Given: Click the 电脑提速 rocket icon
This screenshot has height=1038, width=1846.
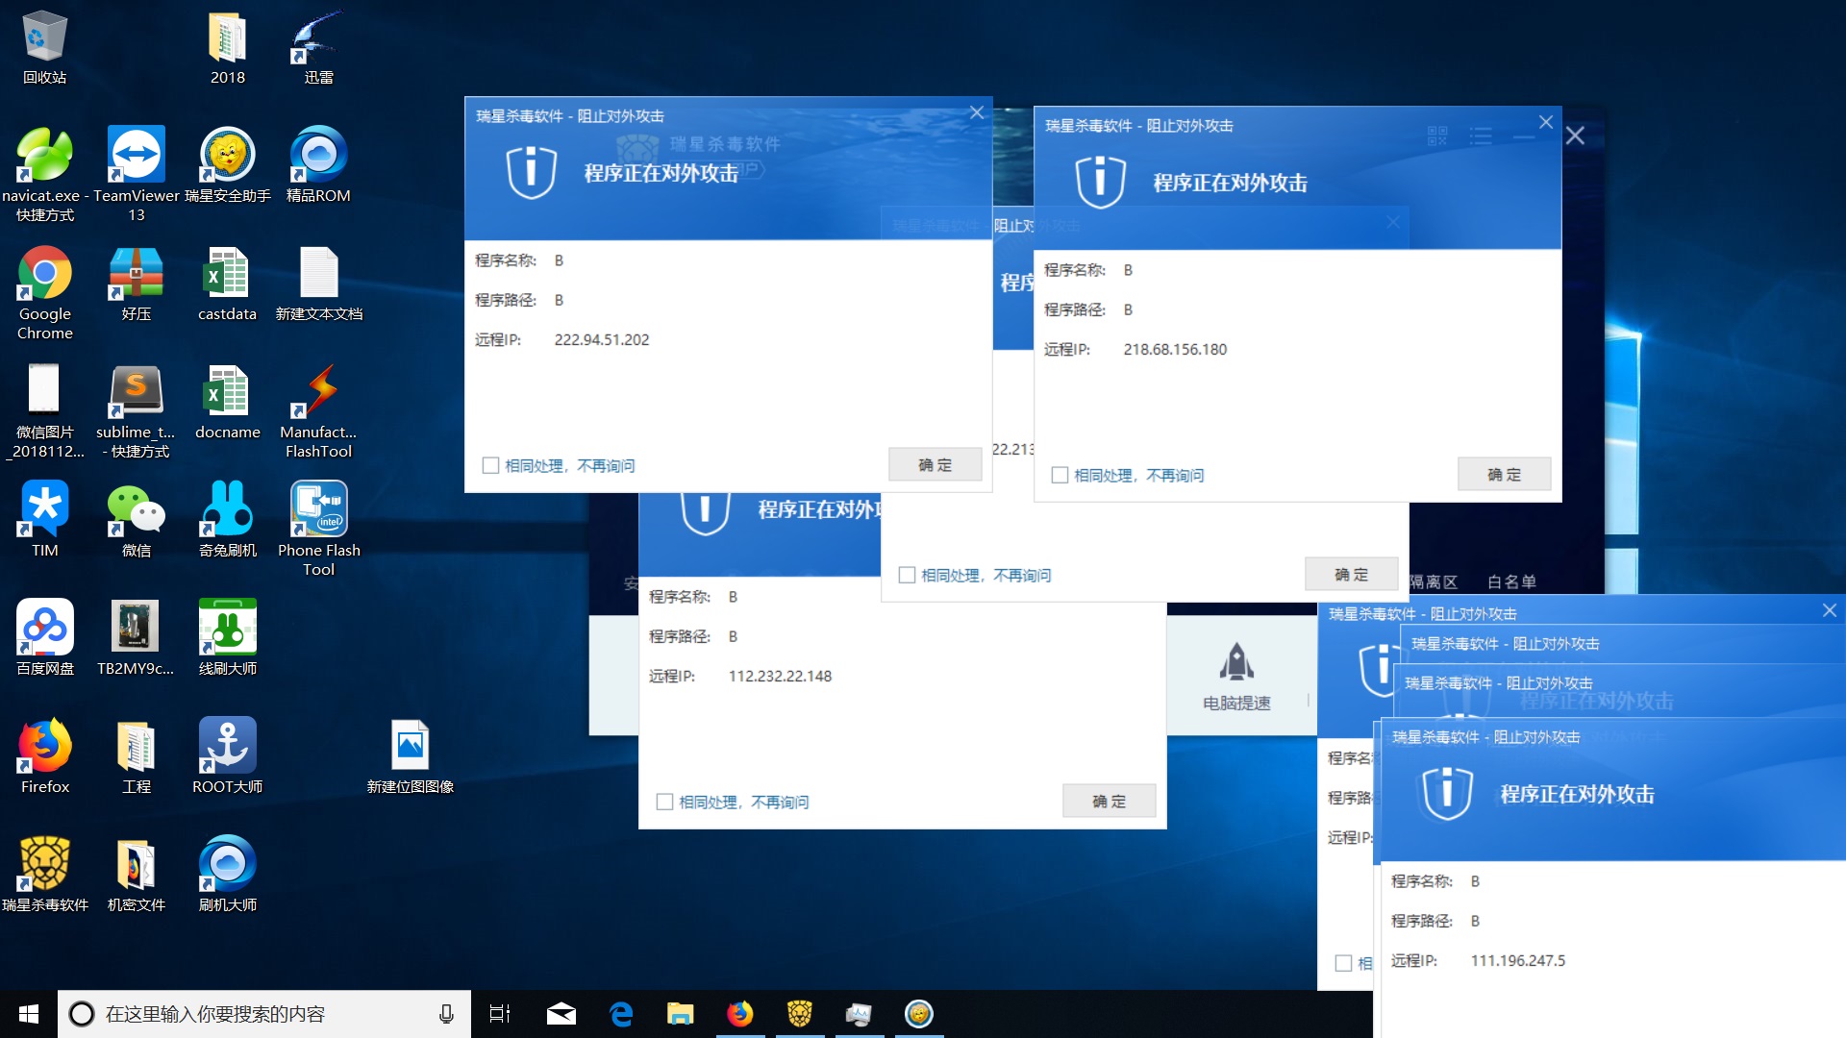Looking at the screenshot, I should click(x=1236, y=663).
